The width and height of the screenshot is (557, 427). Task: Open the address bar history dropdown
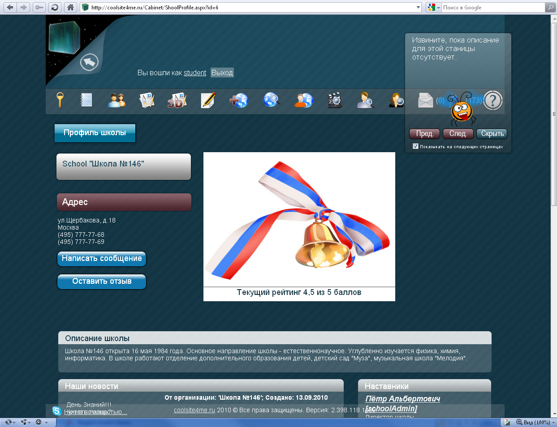418,7
